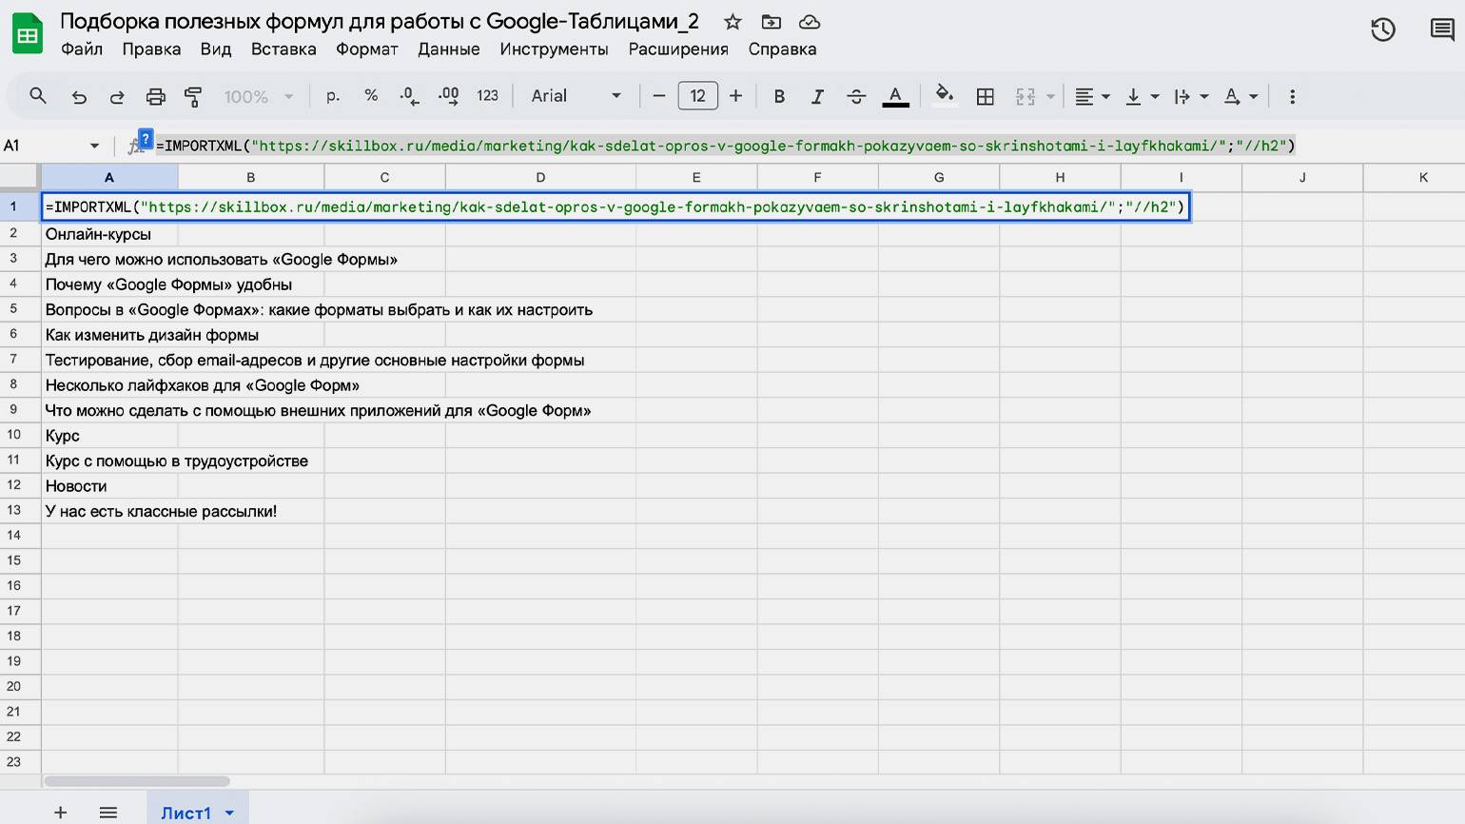
Task: Toggle strikethrough formatting
Action: point(856,96)
